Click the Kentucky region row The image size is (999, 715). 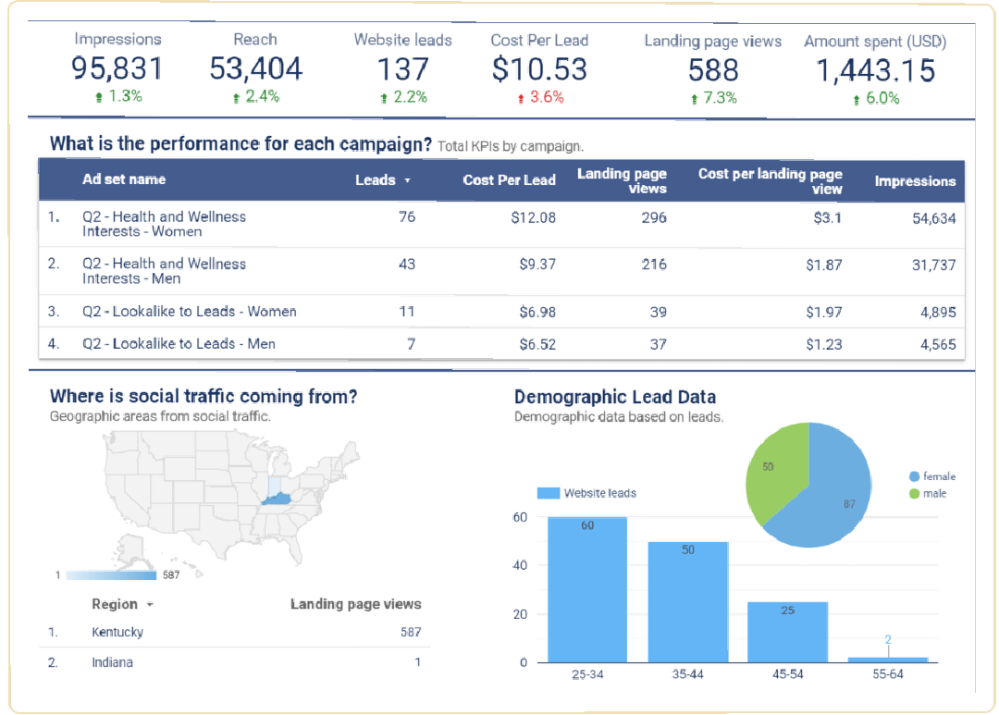click(x=117, y=633)
